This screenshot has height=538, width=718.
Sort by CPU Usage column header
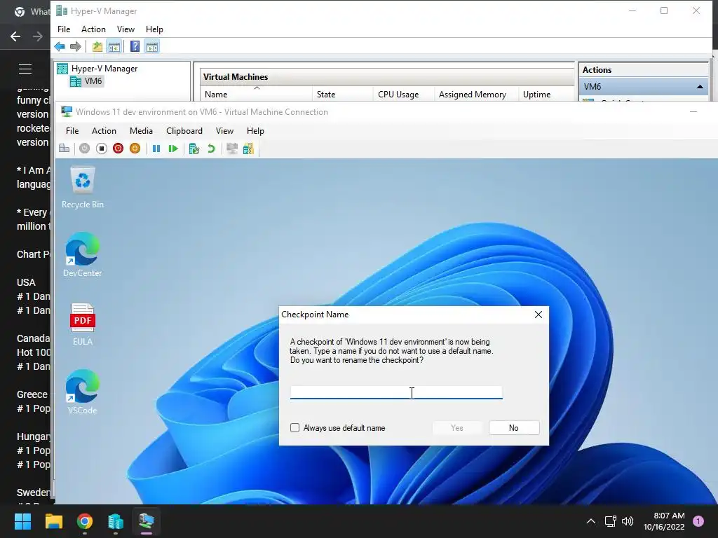click(403, 95)
